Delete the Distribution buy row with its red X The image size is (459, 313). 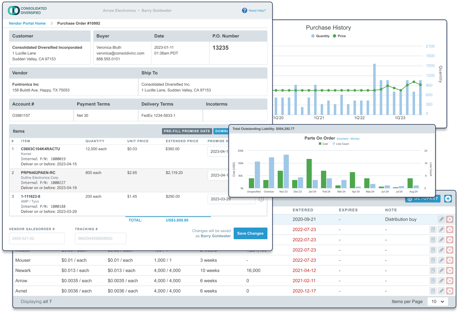tap(450, 219)
